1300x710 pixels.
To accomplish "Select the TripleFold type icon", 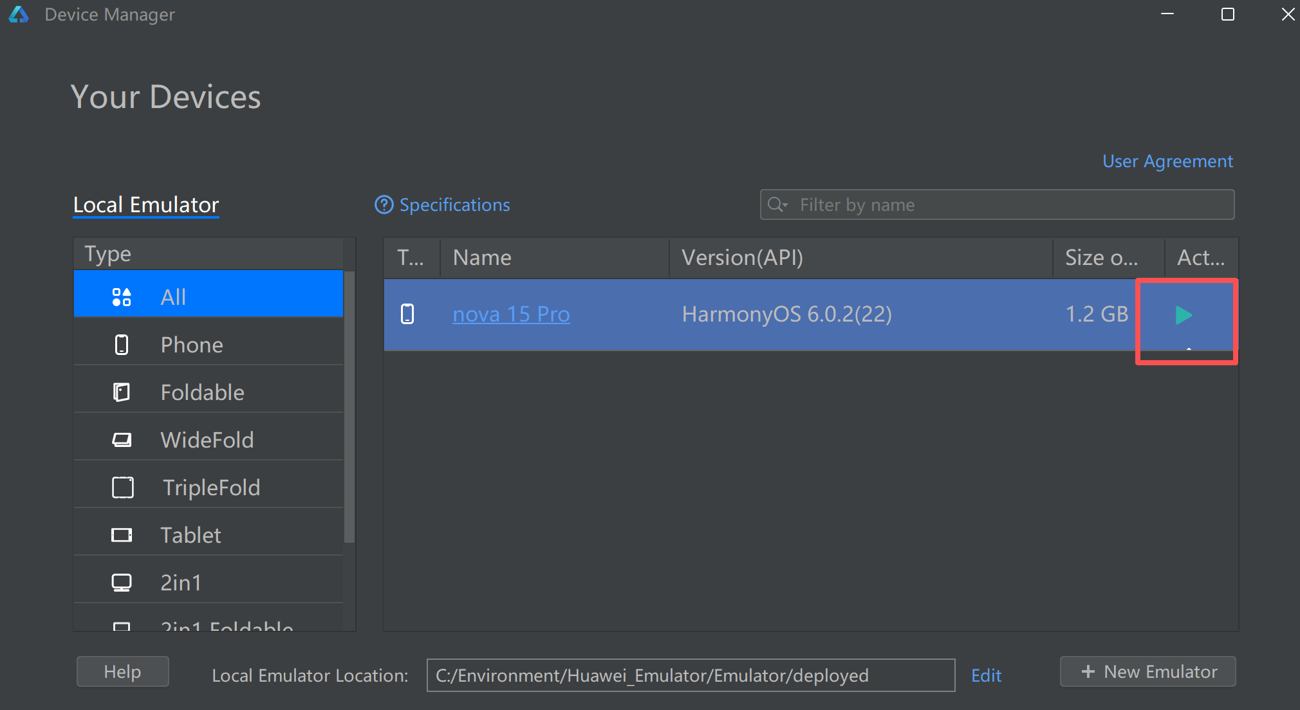I will point(122,487).
